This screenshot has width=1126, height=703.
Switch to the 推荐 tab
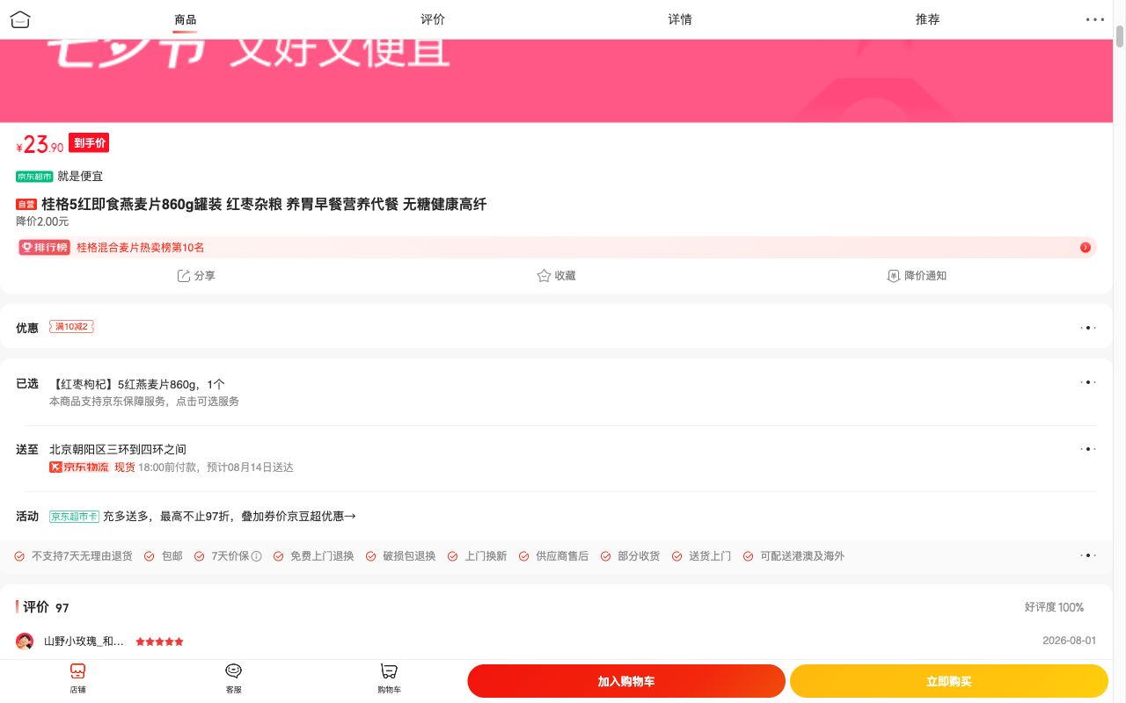pyautogui.click(x=927, y=19)
